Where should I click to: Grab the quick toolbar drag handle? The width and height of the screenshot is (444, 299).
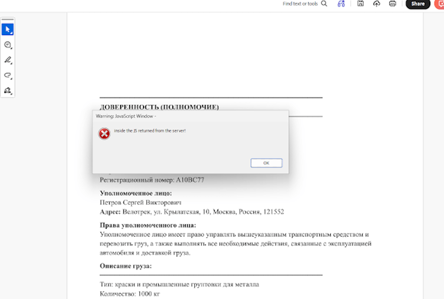(x=7, y=20)
